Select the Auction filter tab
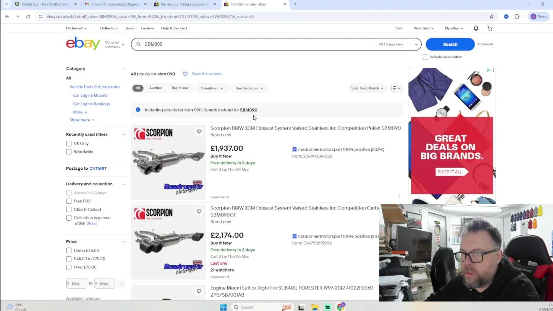Viewport: 553px width, 311px height. (156, 88)
